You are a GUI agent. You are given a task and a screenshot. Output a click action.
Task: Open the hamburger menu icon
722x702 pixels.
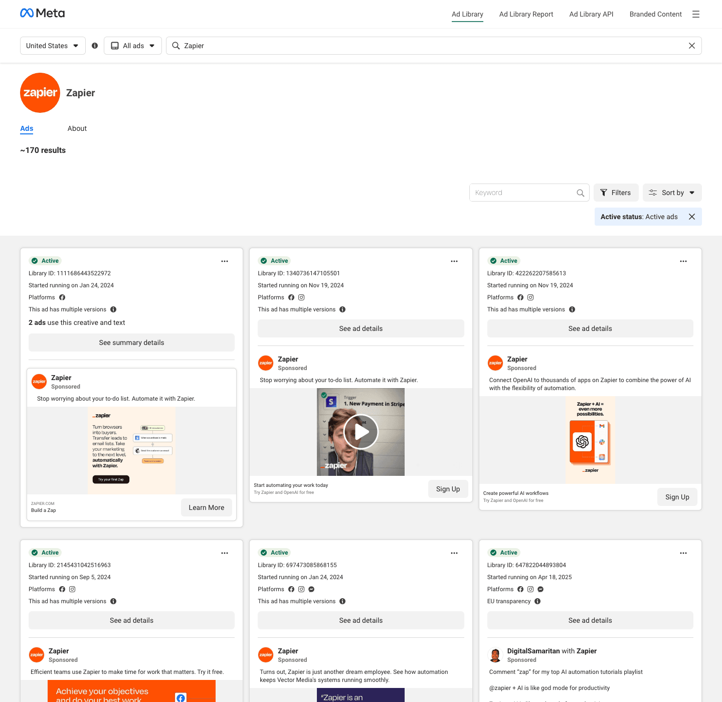pyautogui.click(x=696, y=14)
